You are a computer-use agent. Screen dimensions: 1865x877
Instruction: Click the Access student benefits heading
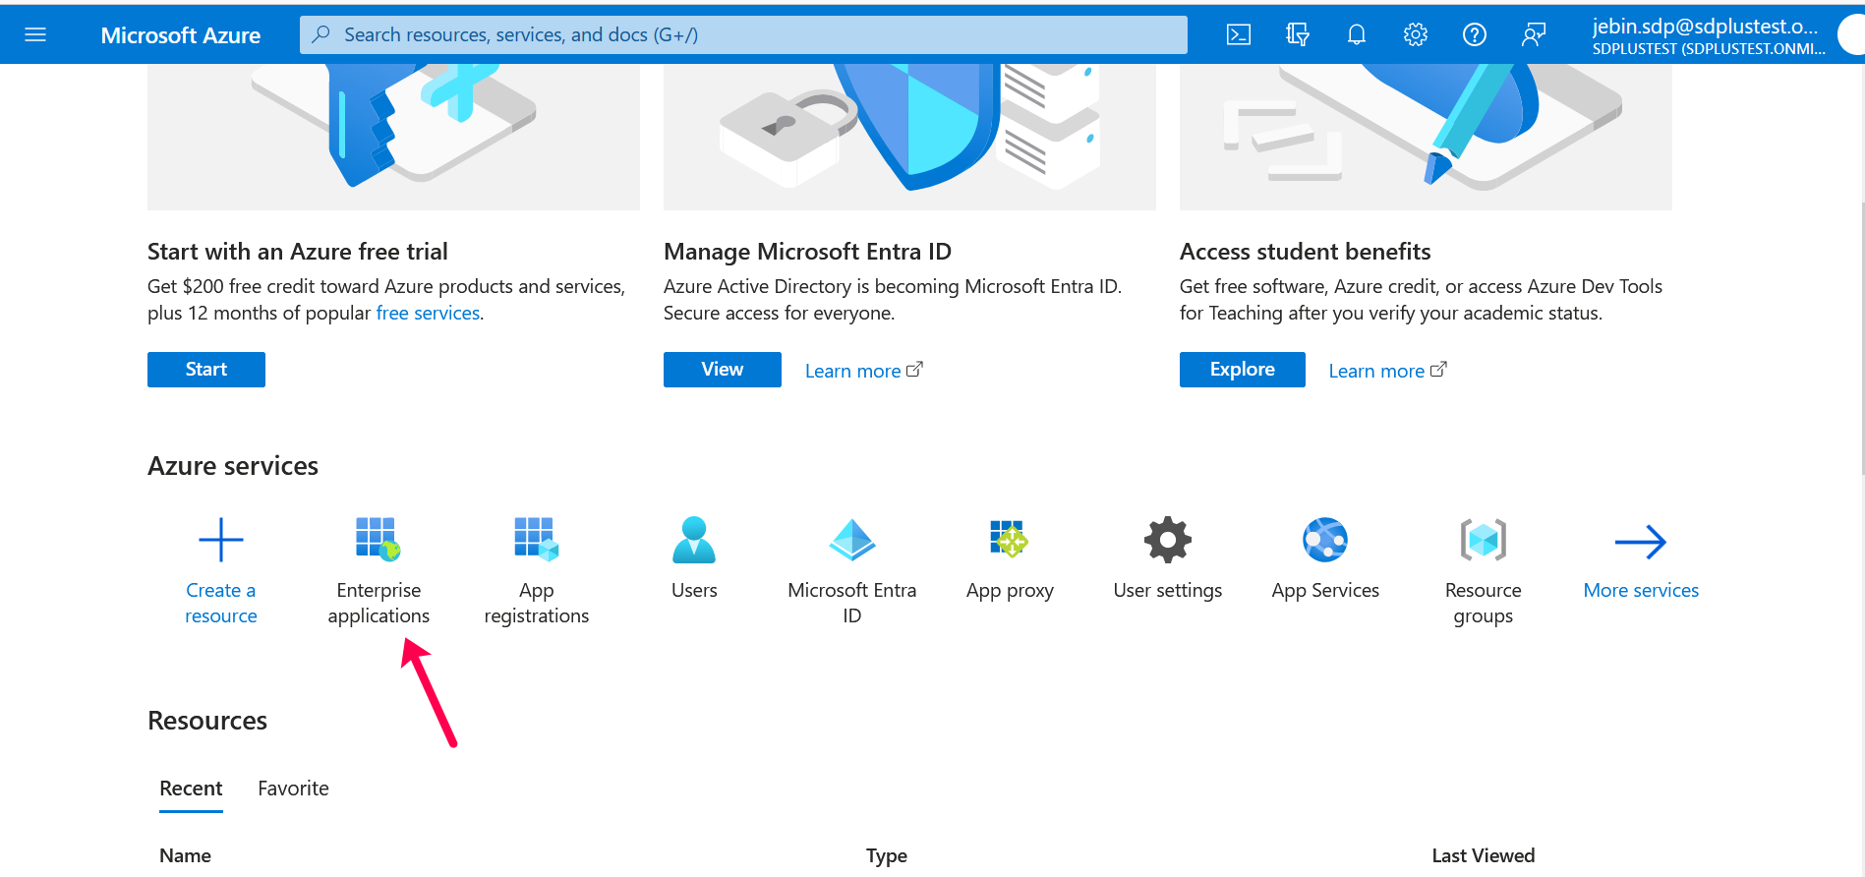tap(1306, 252)
